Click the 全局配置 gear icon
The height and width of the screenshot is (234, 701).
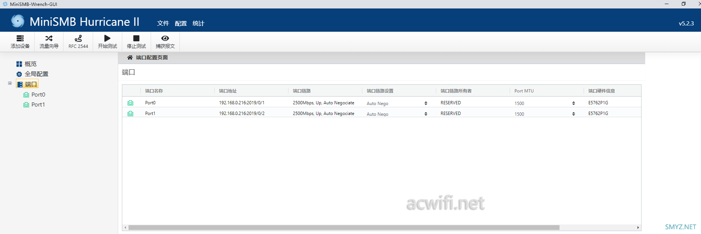(19, 74)
